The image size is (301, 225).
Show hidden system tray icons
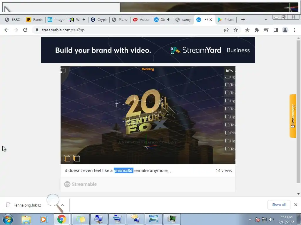click(250, 219)
